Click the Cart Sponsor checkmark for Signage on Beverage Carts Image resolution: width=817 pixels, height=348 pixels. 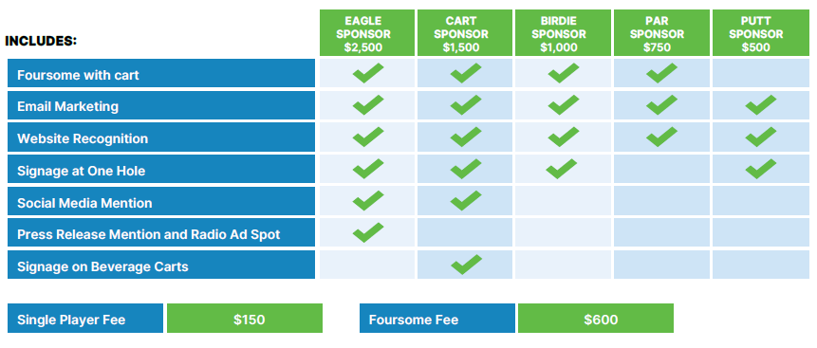(x=466, y=265)
